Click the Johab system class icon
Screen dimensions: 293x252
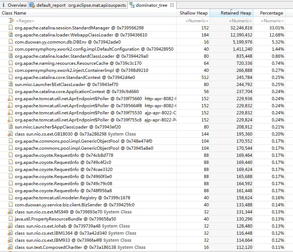point(10,226)
